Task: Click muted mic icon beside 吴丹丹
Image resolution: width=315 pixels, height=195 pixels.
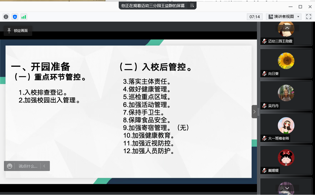Action: pyautogui.click(x=264, y=106)
